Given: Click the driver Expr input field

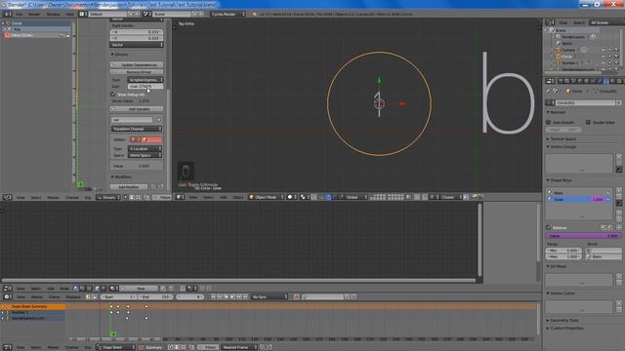Looking at the screenshot, I should click(x=146, y=86).
